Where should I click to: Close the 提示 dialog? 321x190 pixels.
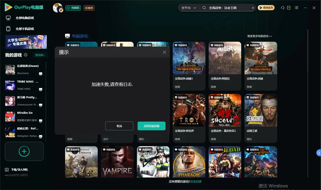[x=164, y=52]
